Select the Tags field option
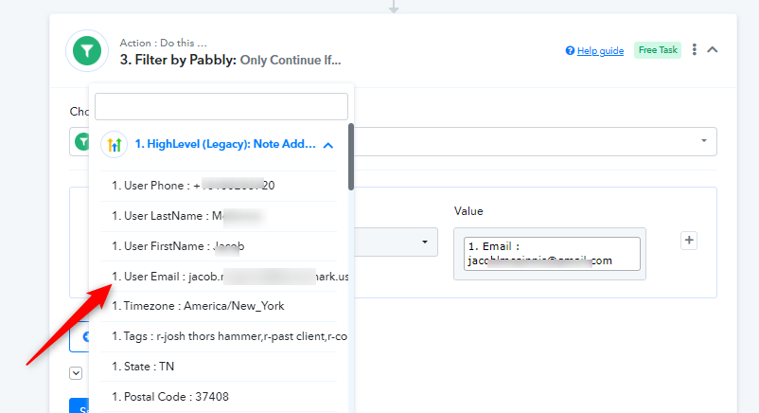Image resolution: width=759 pixels, height=413 pixels. 219,336
